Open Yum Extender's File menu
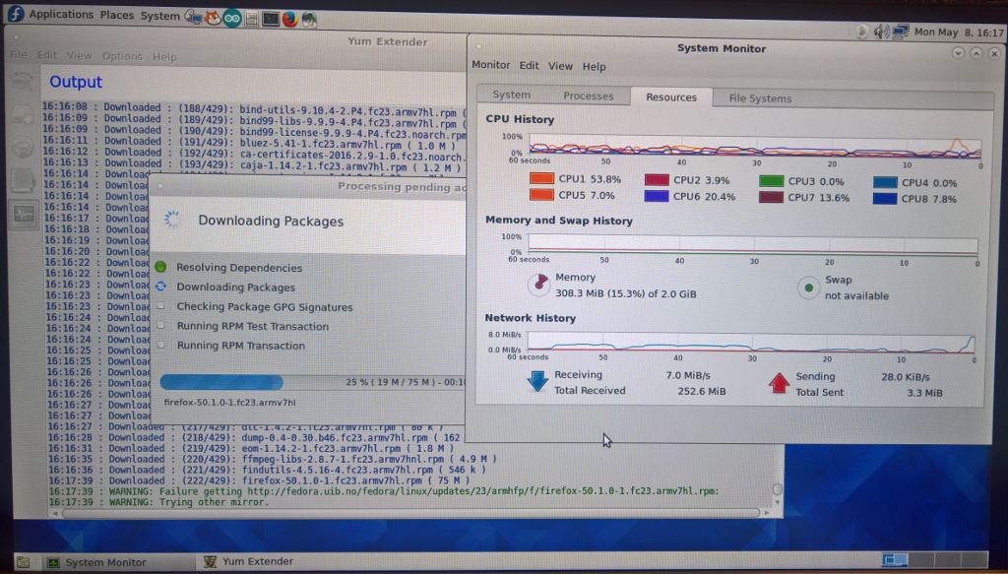 (18, 54)
